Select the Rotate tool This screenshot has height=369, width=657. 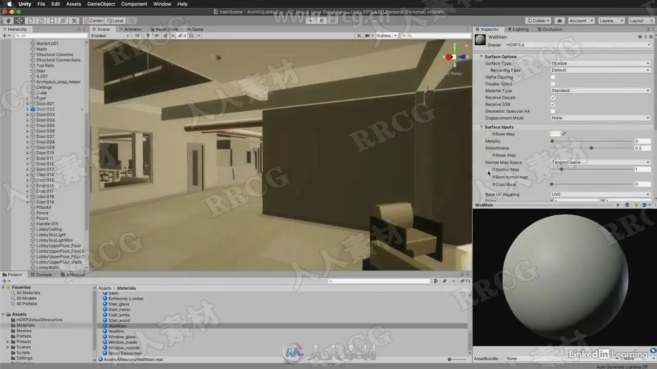coord(30,20)
